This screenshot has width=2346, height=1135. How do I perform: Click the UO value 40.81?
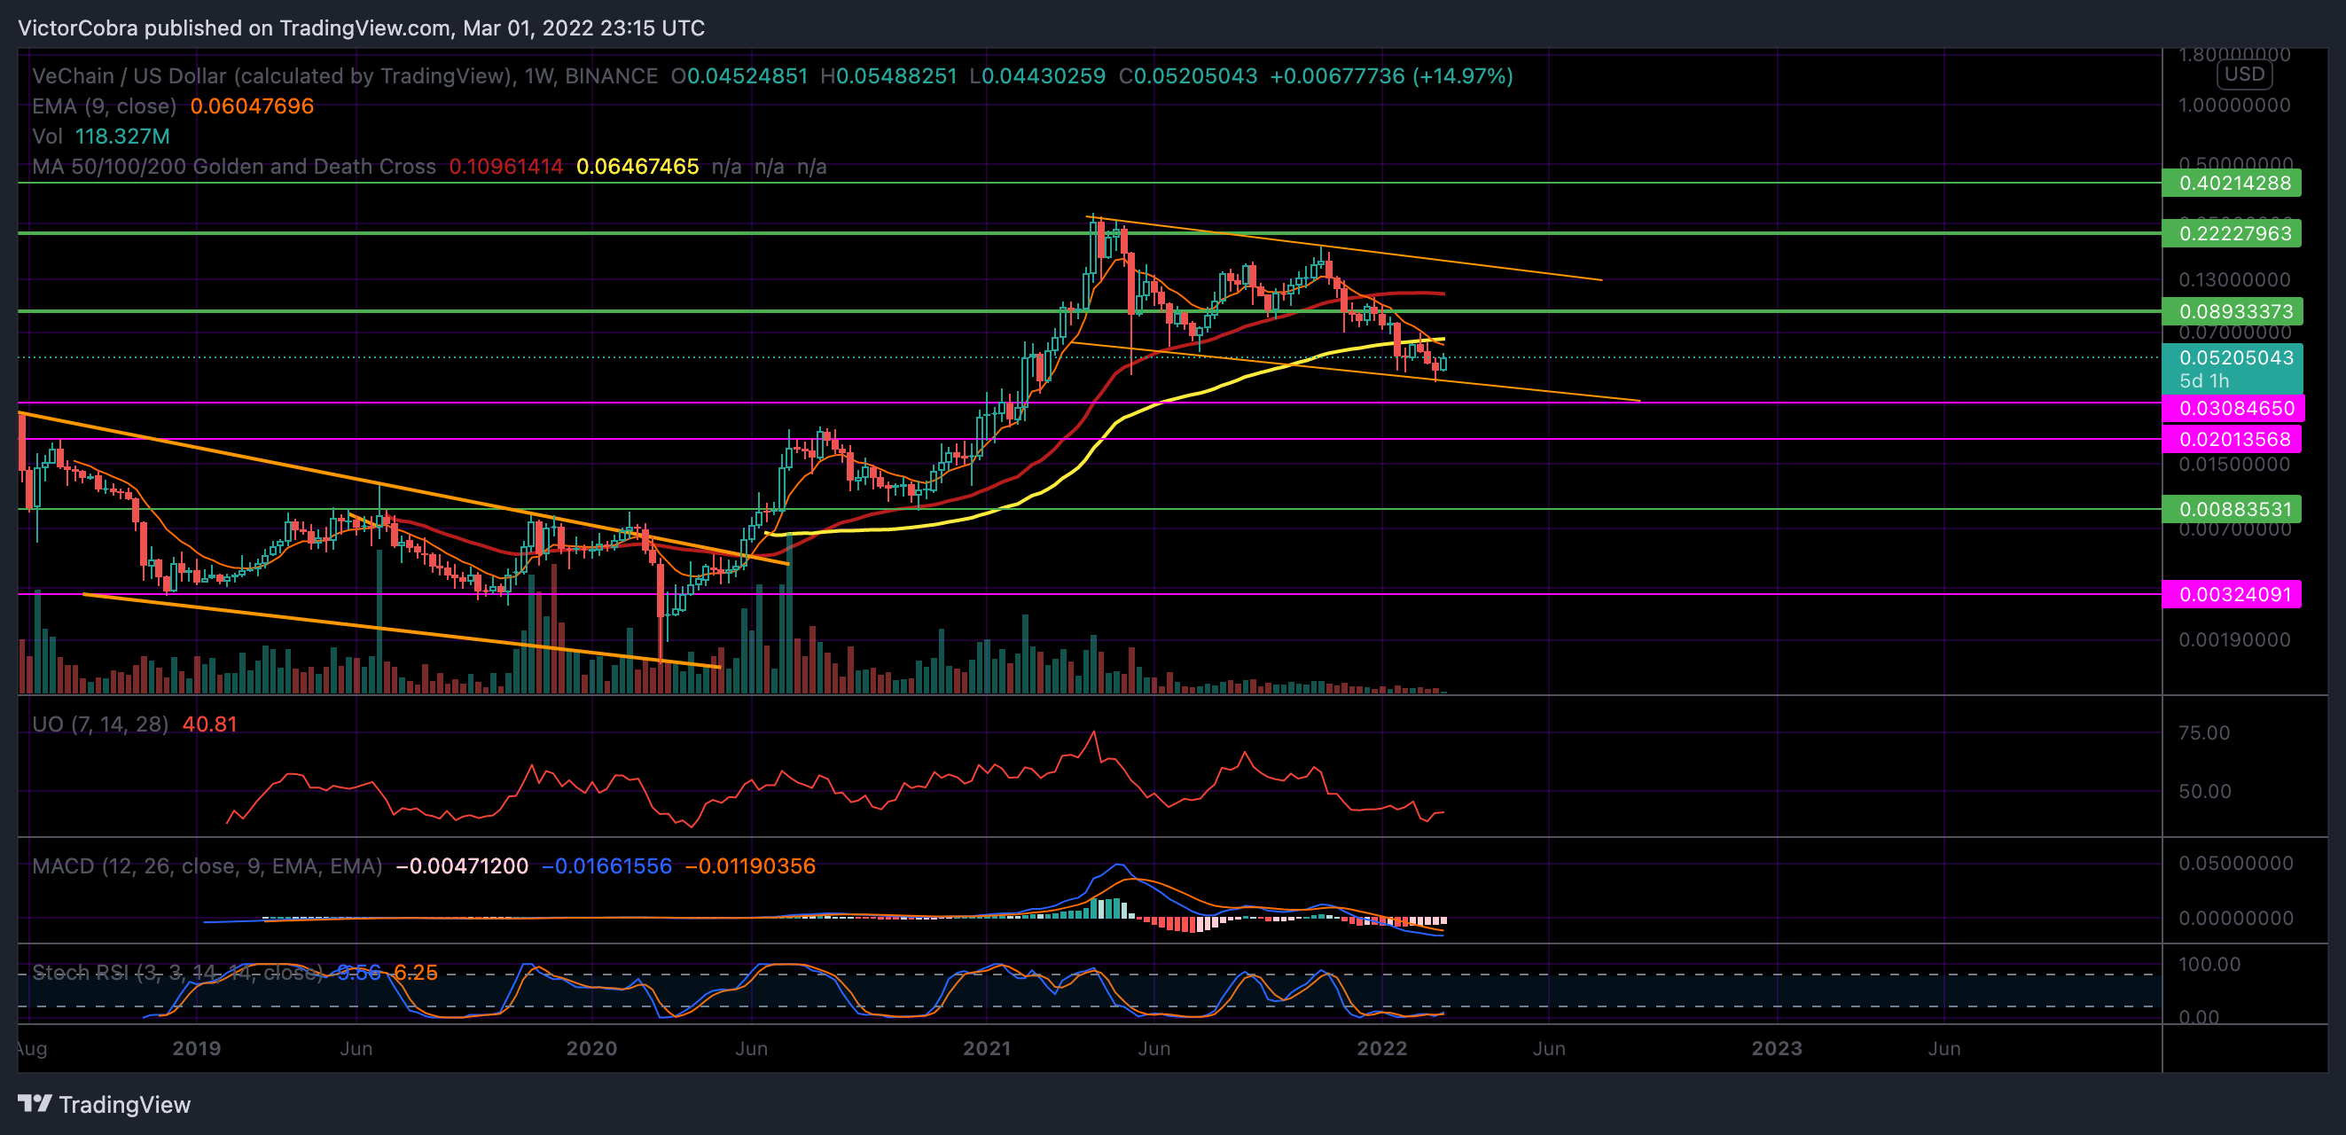(209, 724)
